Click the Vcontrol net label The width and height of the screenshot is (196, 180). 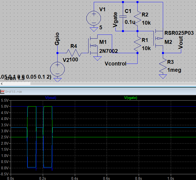point(116,64)
